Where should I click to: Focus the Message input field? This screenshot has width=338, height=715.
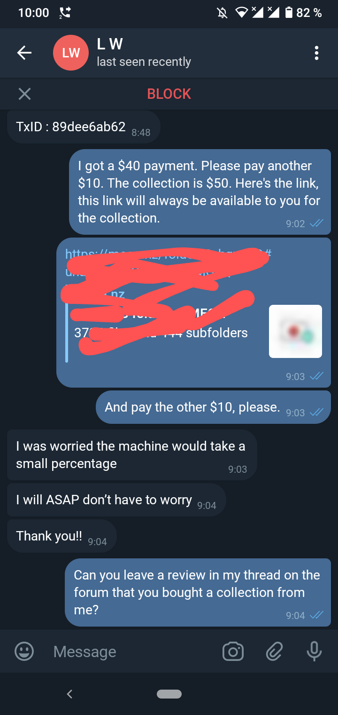point(131,651)
